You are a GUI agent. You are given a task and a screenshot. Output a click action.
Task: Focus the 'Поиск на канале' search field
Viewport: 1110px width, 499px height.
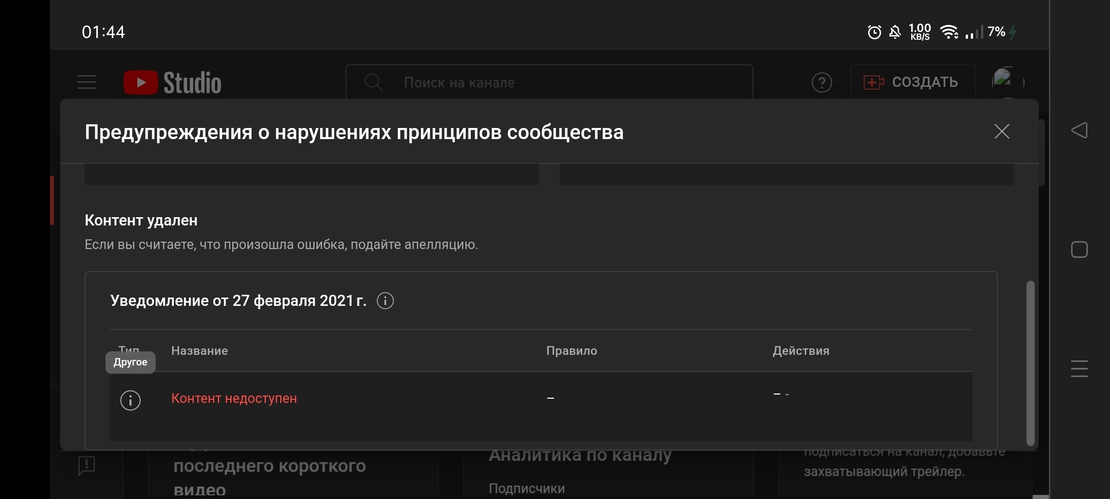click(x=549, y=82)
